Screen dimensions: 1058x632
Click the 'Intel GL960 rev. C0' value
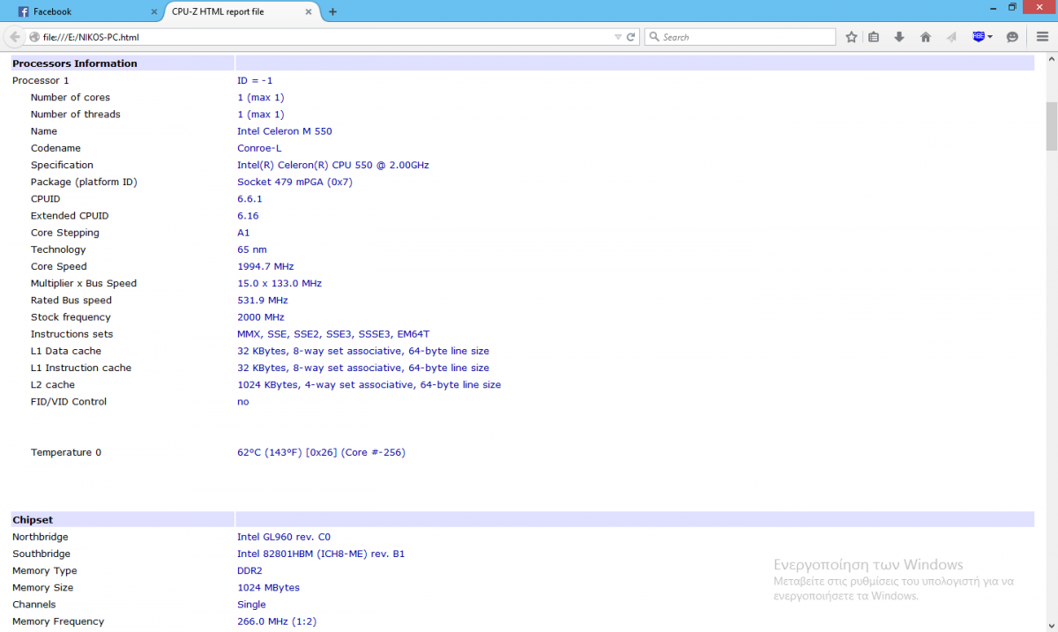click(284, 537)
